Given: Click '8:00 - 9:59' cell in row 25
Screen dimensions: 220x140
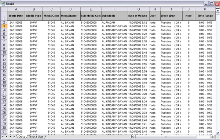Looking at the screenshot, I should pos(205,109).
